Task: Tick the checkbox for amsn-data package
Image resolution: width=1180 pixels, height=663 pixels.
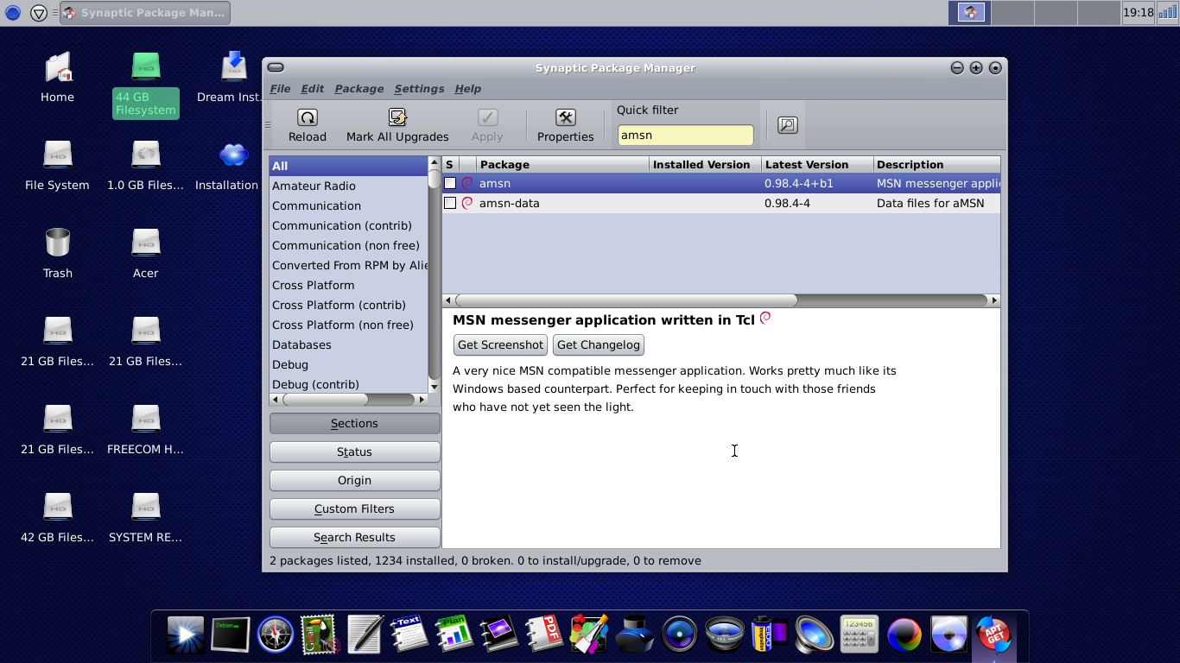Action: click(450, 203)
